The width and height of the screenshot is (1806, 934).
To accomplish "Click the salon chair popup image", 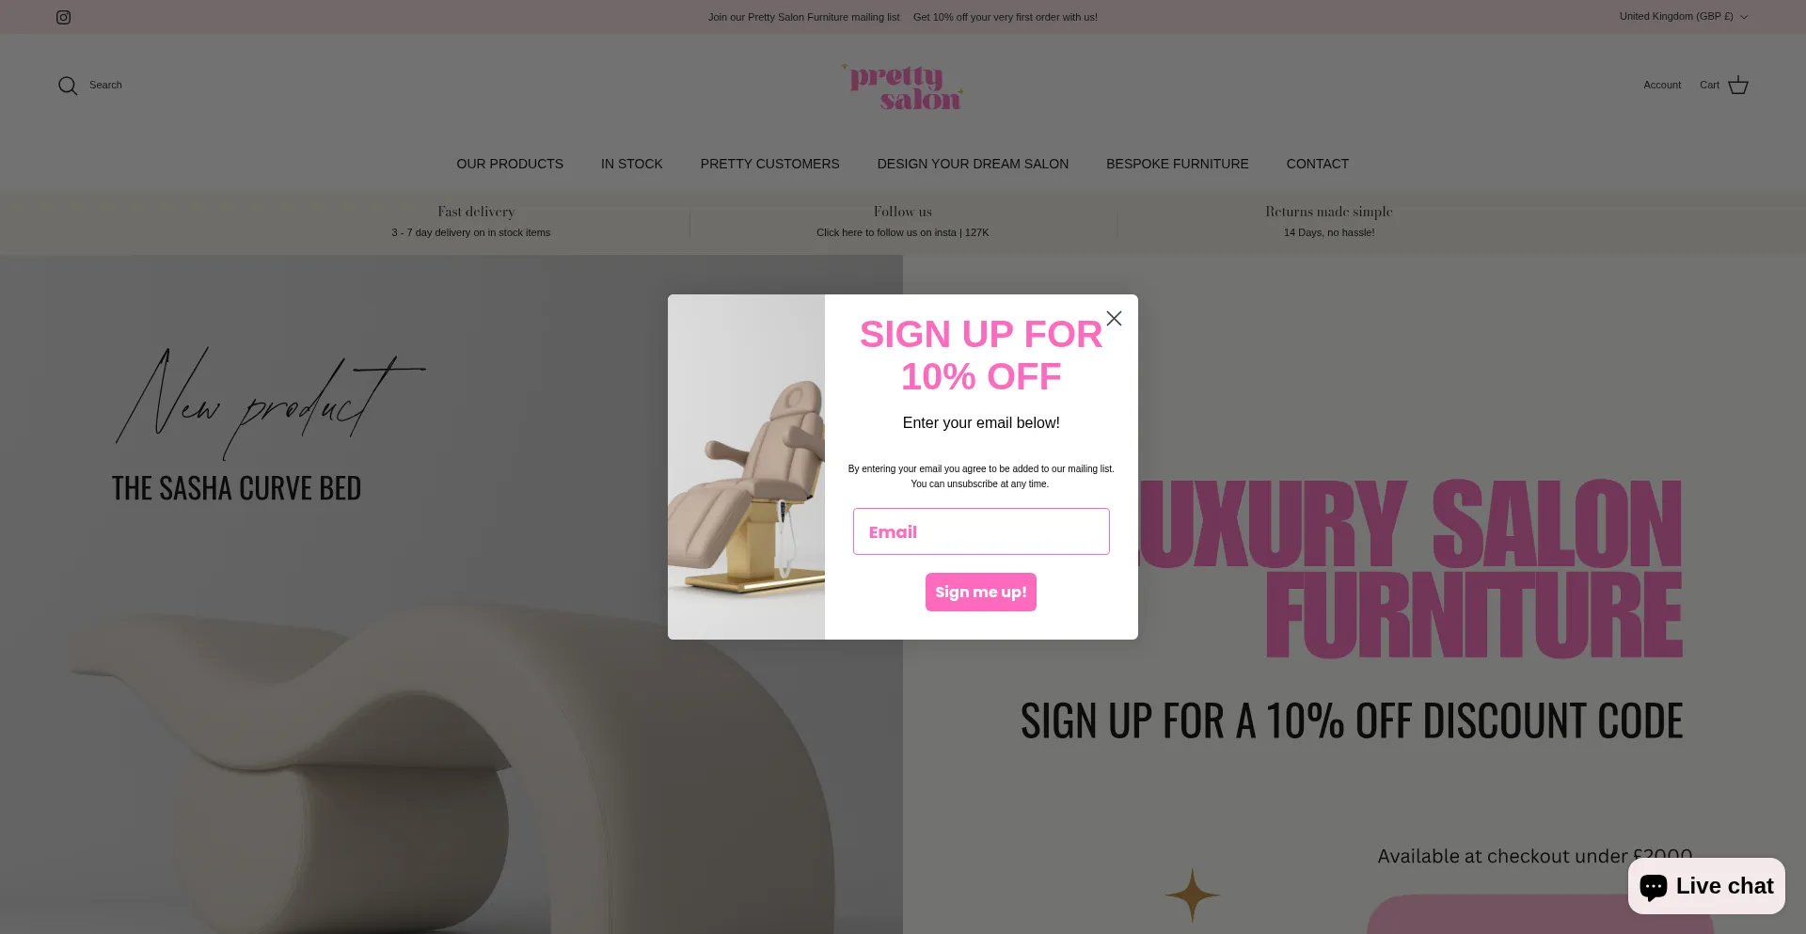I will pos(746,467).
